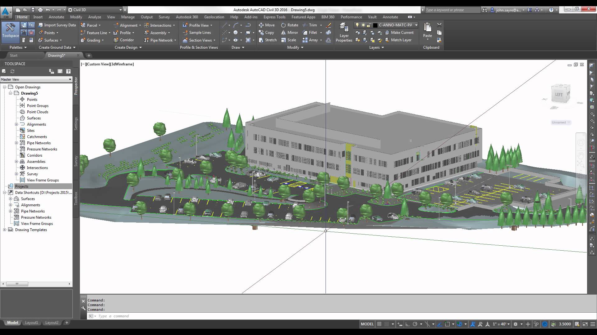Open the Annotate ribbon tab
Image resolution: width=597 pixels, height=335 pixels.
click(57, 17)
